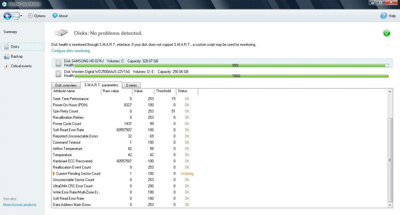
Task: Open the navigation history dropdown arrow
Action: click(21, 16)
